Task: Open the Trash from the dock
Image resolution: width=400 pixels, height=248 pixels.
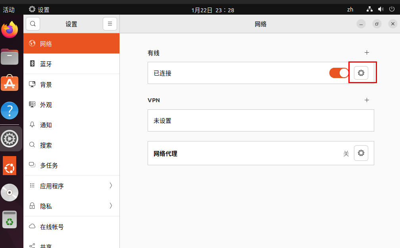Action: point(10,219)
